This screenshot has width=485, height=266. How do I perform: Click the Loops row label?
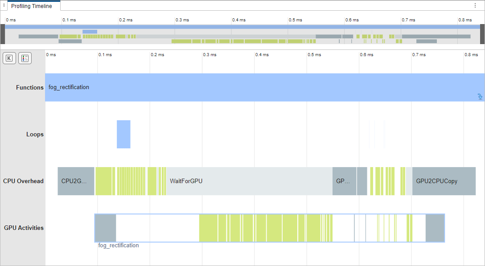point(35,135)
